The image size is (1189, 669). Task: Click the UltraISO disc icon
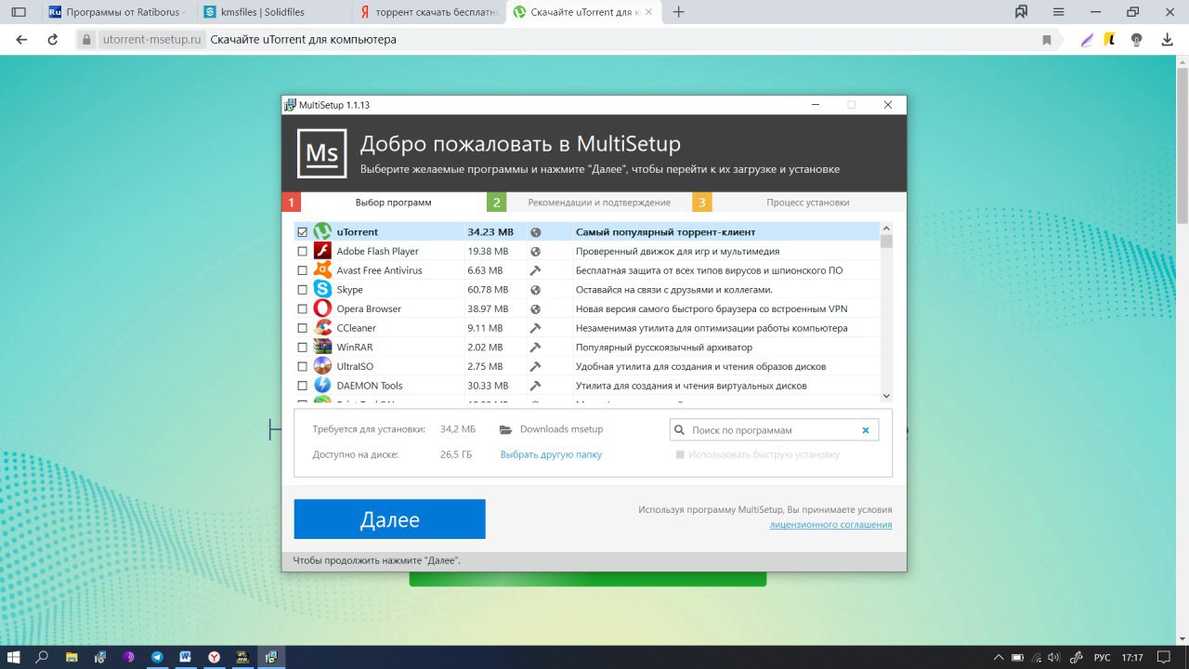click(x=322, y=366)
